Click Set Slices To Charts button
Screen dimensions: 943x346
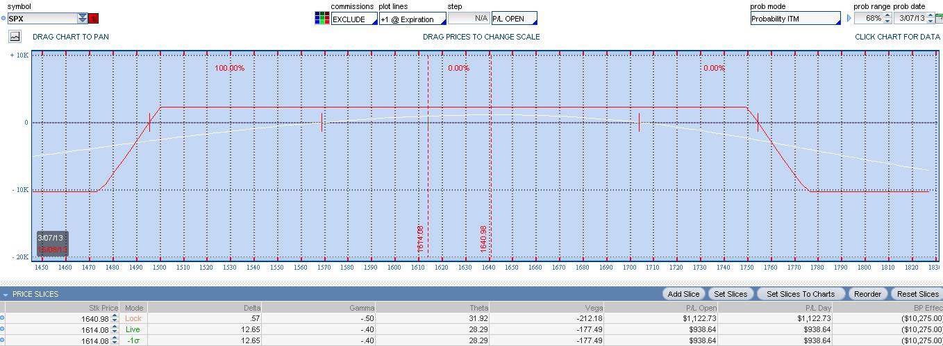[x=801, y=294]
